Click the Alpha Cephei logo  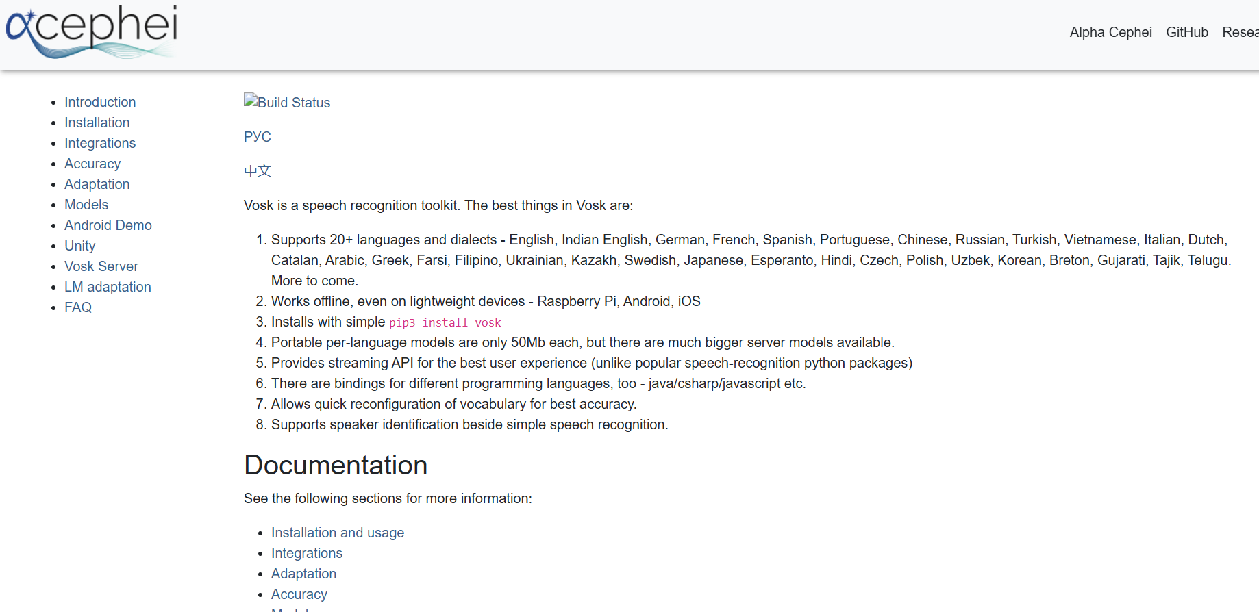click(91, 31)
